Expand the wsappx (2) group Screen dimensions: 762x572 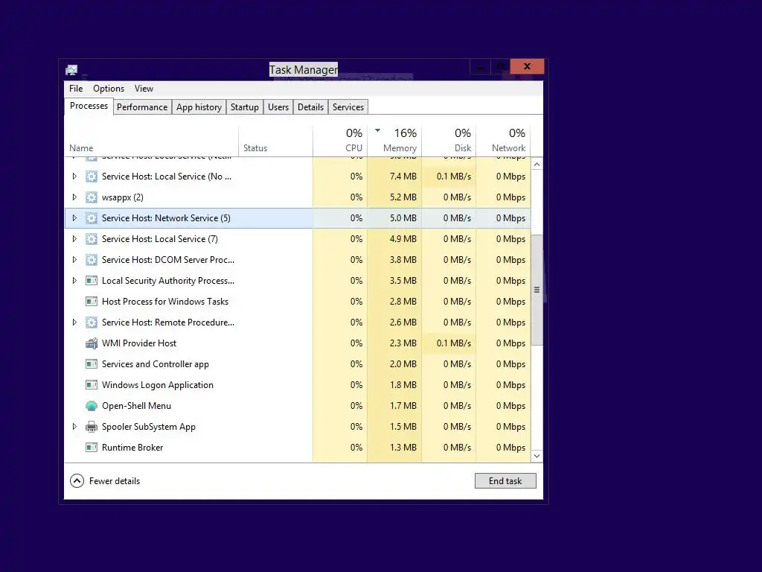coord(74,197)
